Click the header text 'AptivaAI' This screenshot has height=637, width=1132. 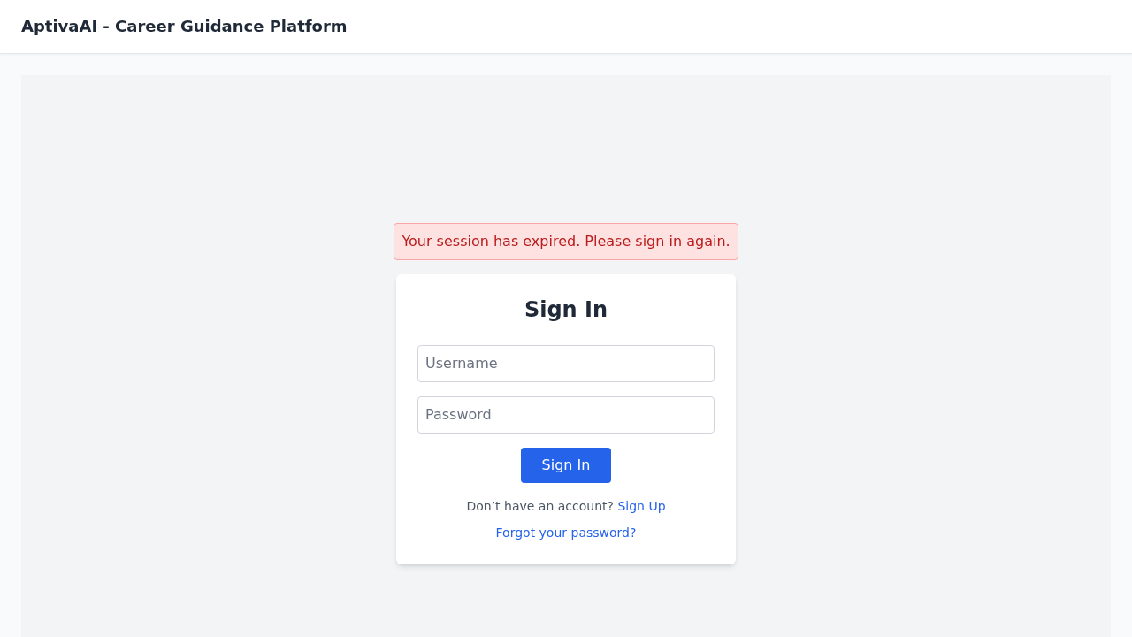[59, 27]
